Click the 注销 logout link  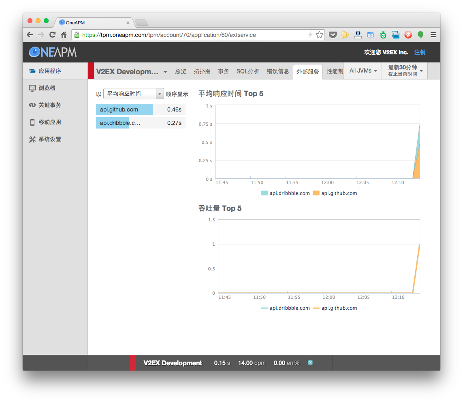pos(420,52)
